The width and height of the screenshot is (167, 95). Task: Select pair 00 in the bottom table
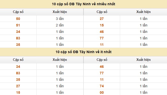click(x=102, y=93)
